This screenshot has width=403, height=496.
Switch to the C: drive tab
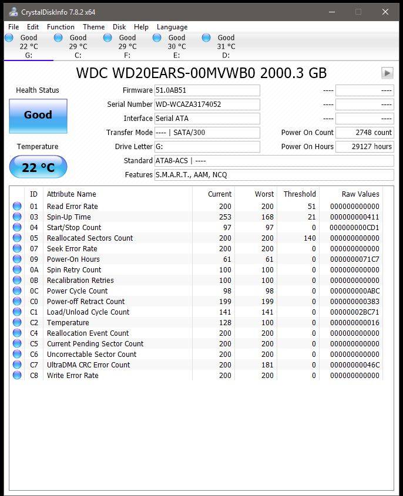pos(78,46)
